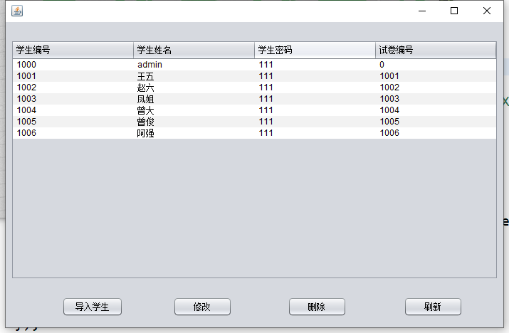Select student number cell 1004
The width and height of the screenshot is (509, 333).
(73, 110)
